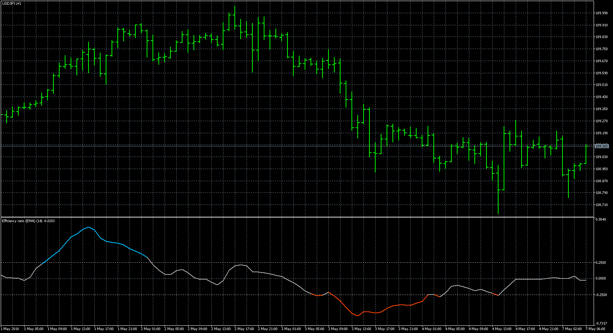Click the 3 May 01:00 time label
This screenshot has height=333, width=613.
tap(292, 329)
